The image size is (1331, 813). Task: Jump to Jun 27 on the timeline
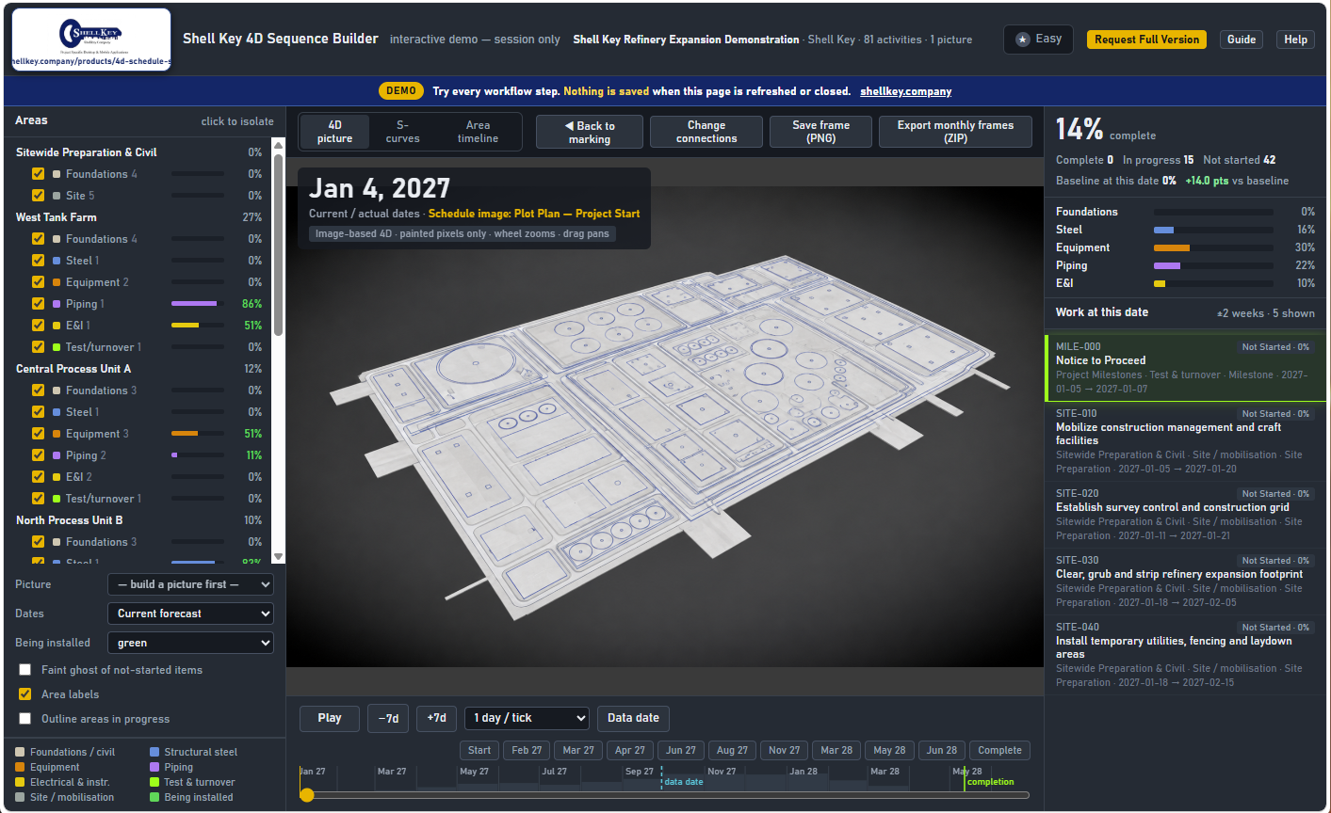(680, 750)
